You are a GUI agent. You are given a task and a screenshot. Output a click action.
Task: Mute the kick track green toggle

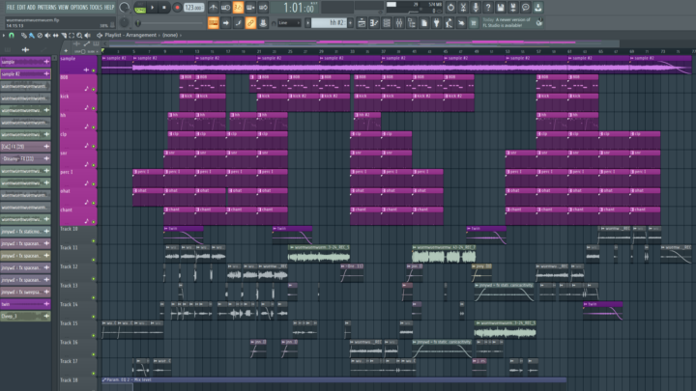pyautogui.click(x=94, y=108)
